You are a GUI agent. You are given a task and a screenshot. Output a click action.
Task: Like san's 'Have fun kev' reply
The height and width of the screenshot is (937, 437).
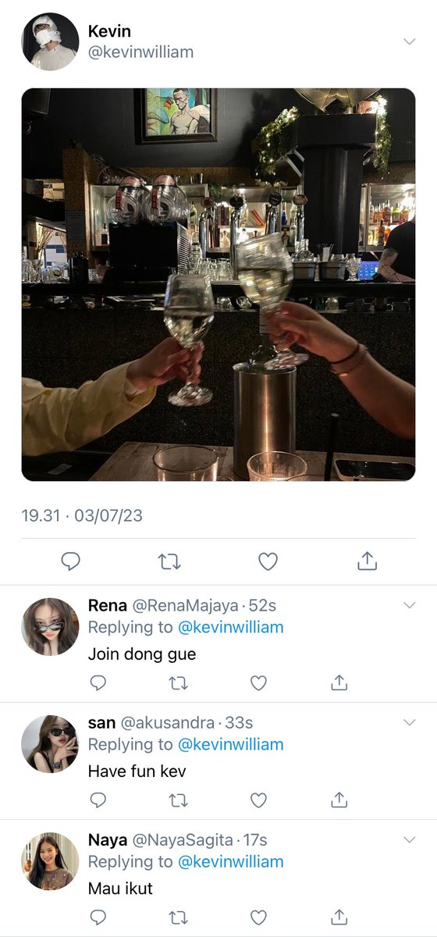pos(258,800)
